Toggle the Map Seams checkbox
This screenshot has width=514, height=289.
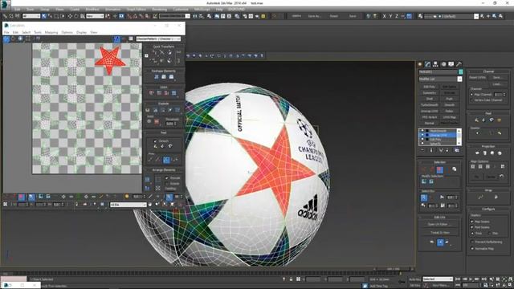[472, 222]
